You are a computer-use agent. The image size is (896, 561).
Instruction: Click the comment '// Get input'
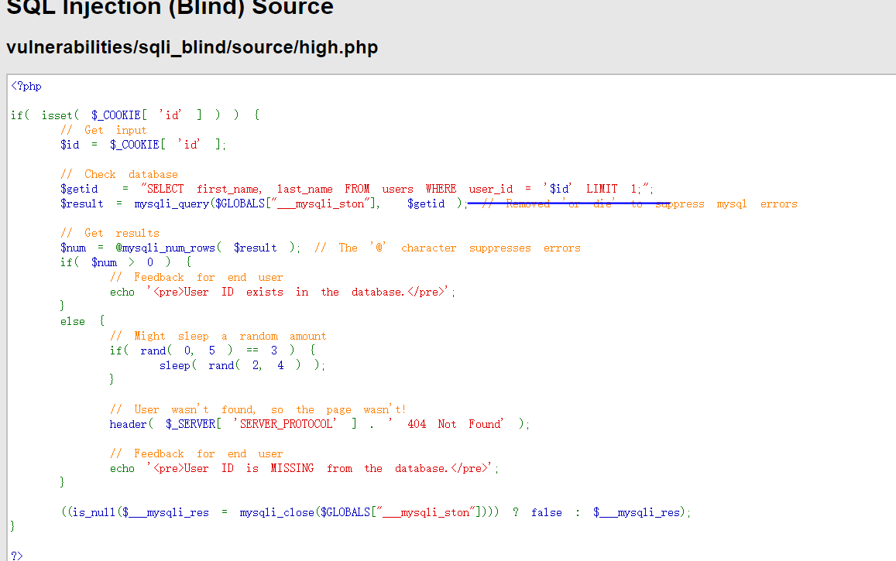tap(104, 130)
